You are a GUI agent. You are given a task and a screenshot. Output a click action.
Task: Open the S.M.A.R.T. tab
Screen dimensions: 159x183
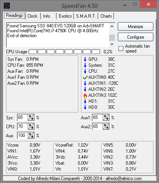pos(86,16)
